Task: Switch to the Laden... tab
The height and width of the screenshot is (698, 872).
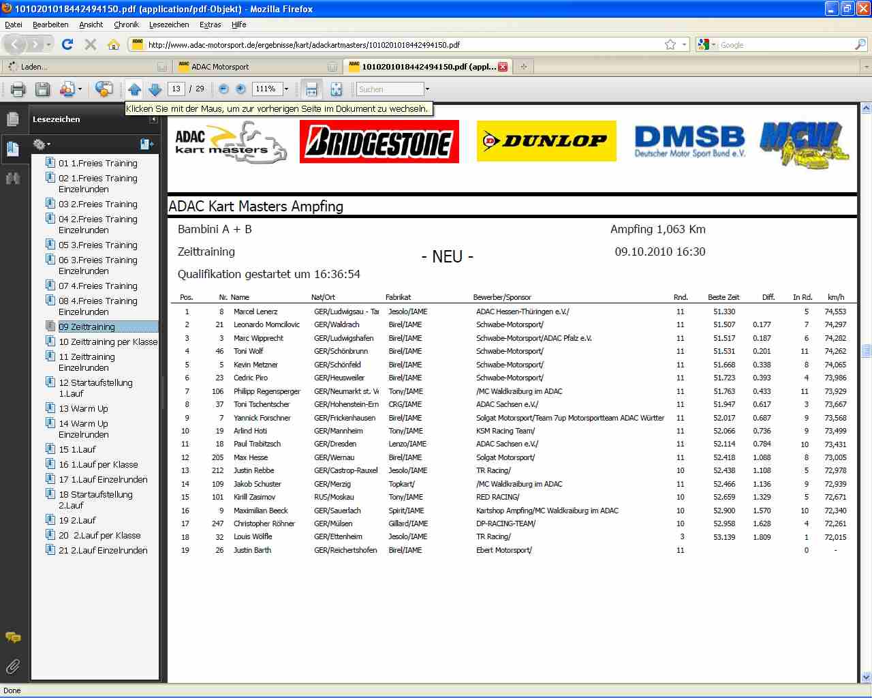Action: click(86, 67)
